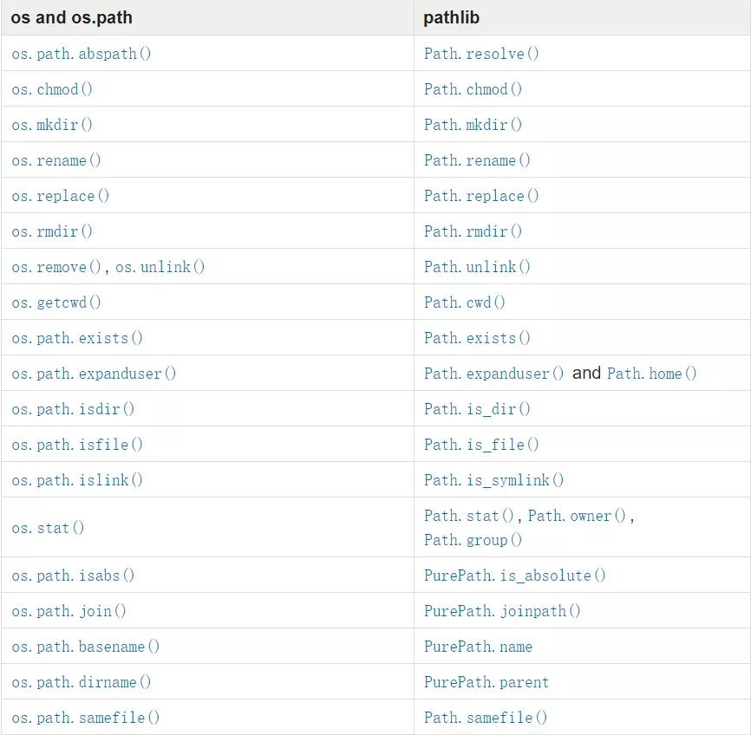Follow the Path.is_dir() link
Image resolution: width=751 pixels, height=735 pixels.
[477, 409]
